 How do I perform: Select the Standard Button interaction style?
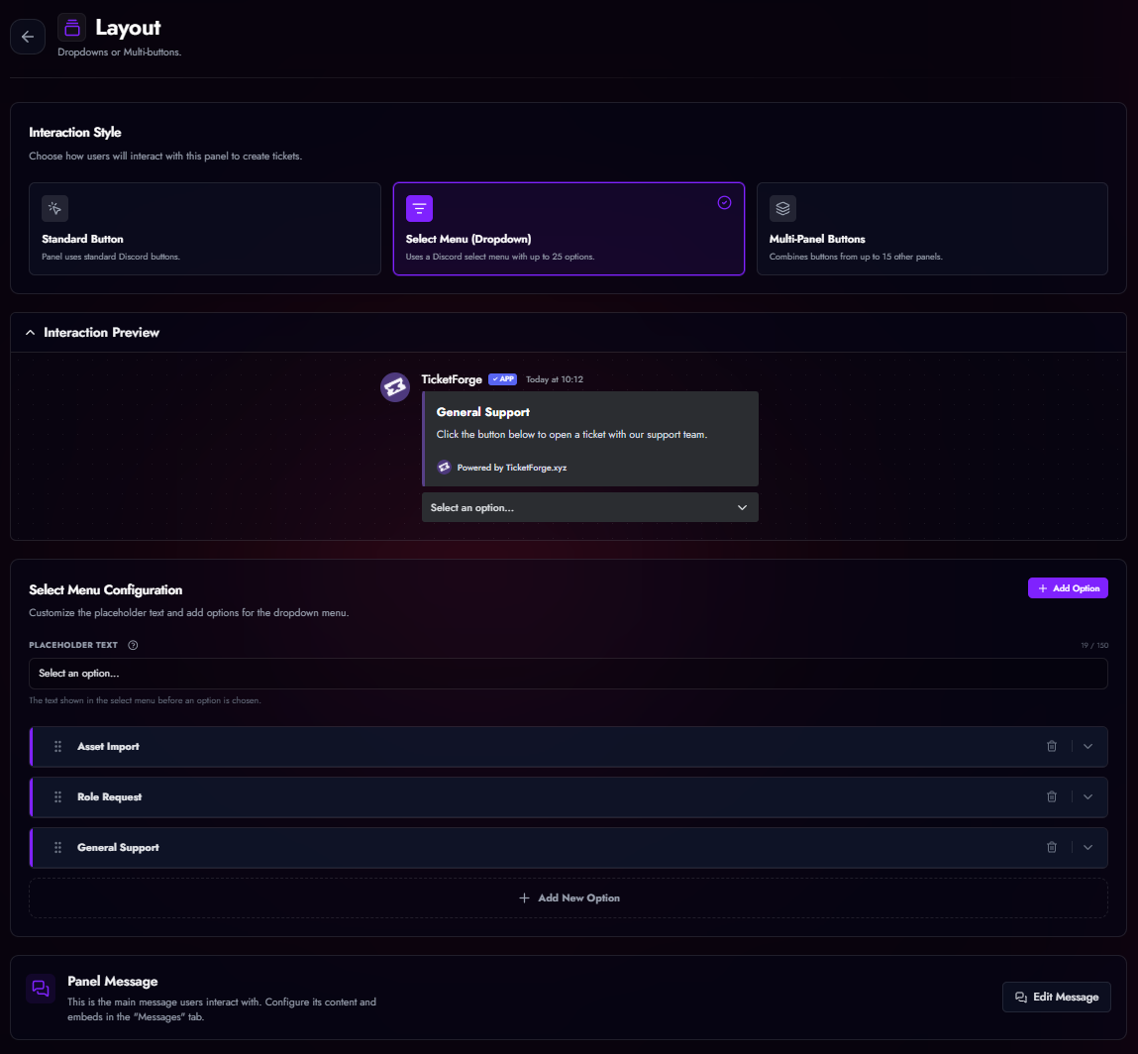[x=205, y=229]
